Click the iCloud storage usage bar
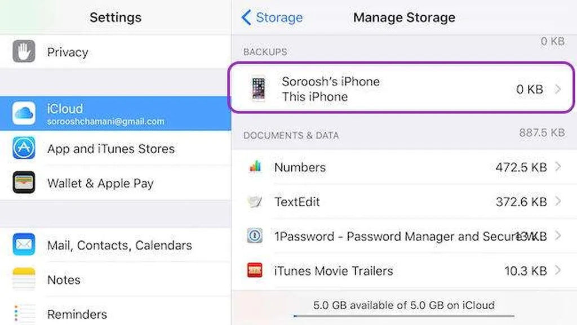Screen dimensions: 577x325 403,316
